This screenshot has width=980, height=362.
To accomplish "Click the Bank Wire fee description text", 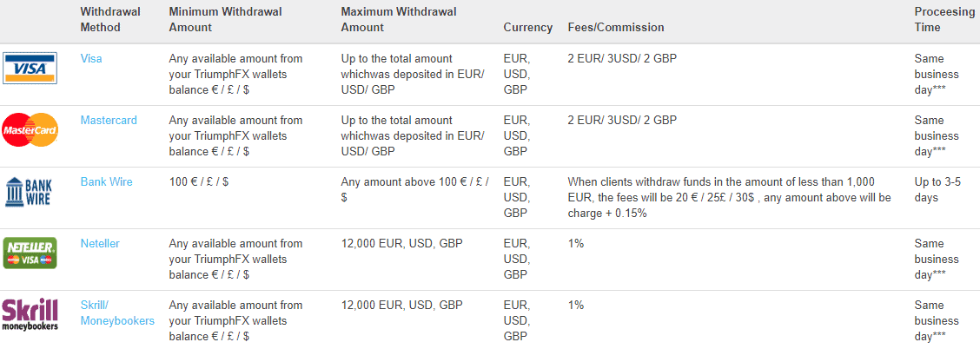I will click(730, 197).
